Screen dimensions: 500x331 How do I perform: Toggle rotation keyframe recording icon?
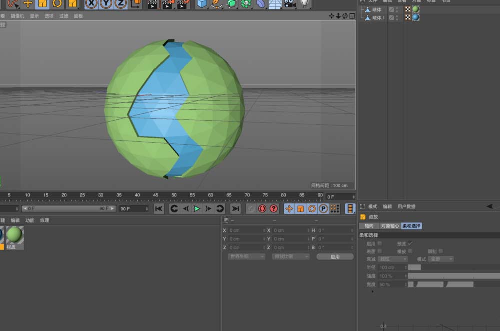coord(312,209)
